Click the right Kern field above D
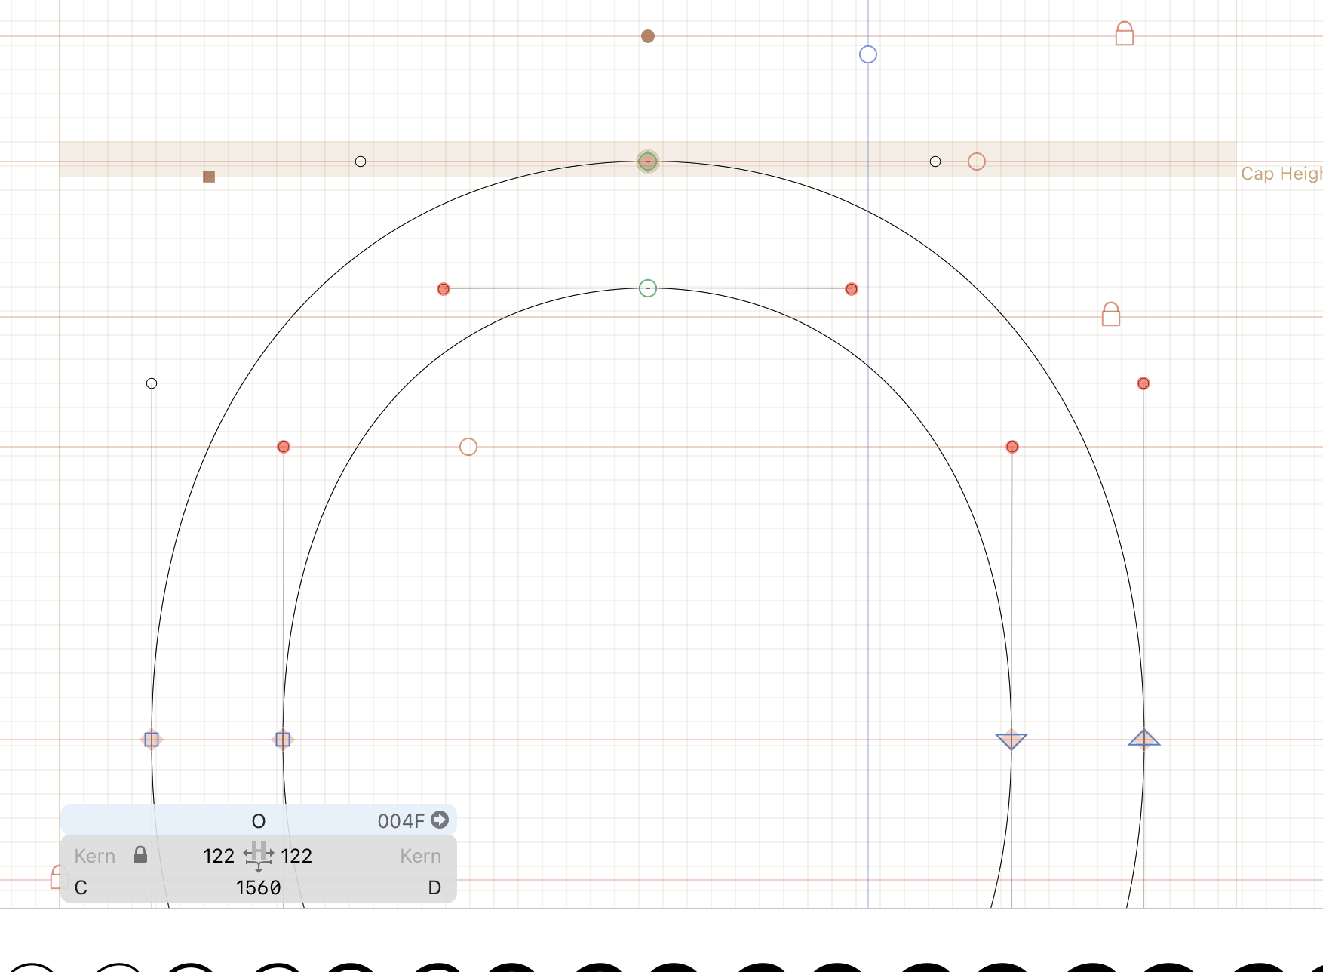This screenshot has width=1323, height=972. 420,856
